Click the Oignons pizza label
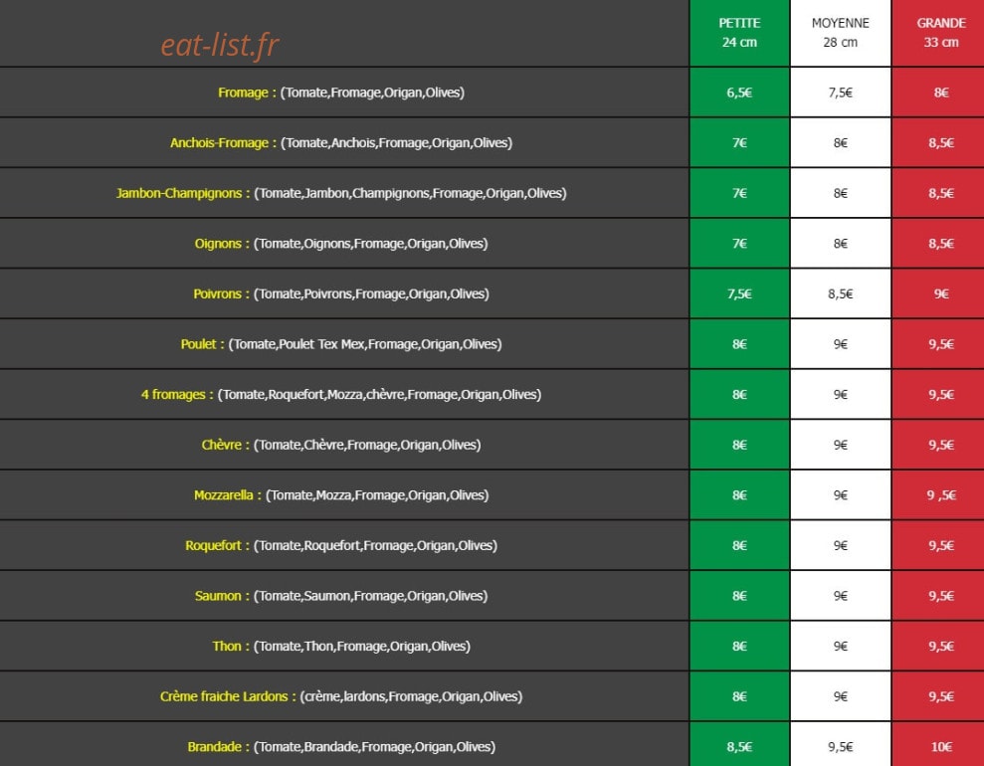984x766 pixels. [218, 244]
